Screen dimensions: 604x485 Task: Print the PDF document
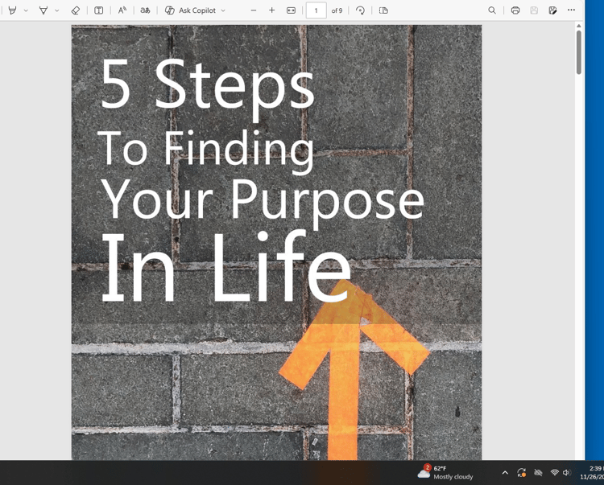point(515,10)
